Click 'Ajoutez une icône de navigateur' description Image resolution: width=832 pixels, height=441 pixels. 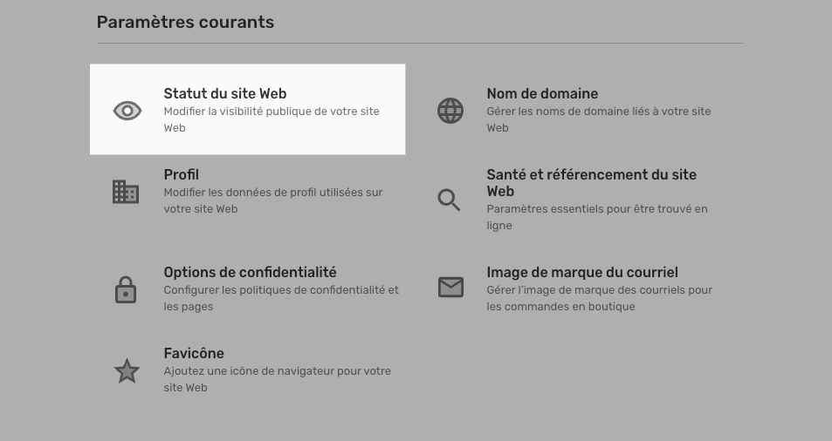tap(277, 379)
